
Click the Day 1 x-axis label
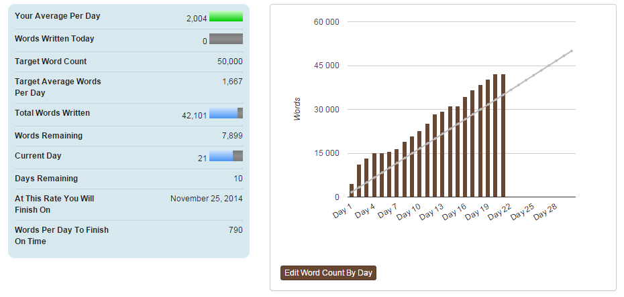(343, 211)
